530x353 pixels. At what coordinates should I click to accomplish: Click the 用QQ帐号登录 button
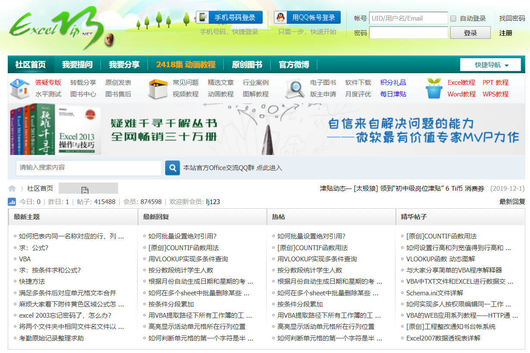[x=307, y=17]
